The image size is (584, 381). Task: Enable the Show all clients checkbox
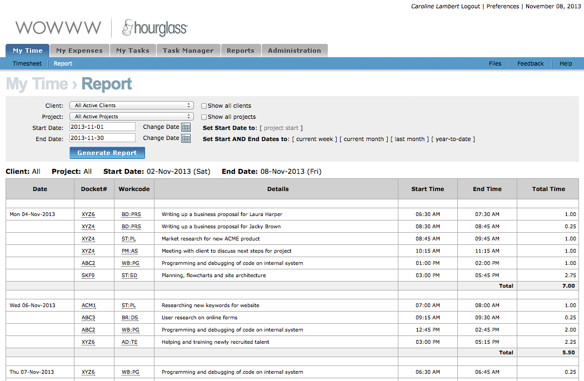click(203, 106)
